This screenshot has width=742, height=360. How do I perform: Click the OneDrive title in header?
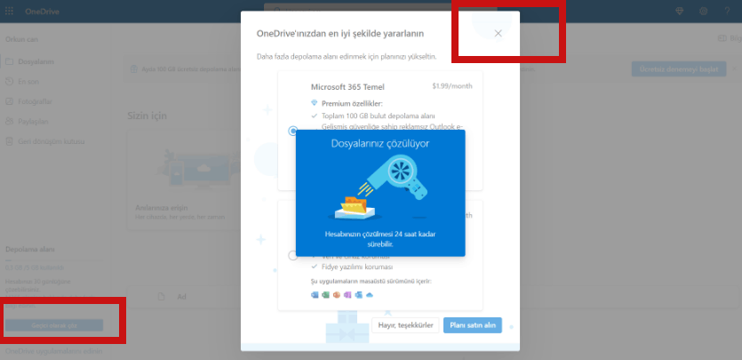tap(42, 12)
